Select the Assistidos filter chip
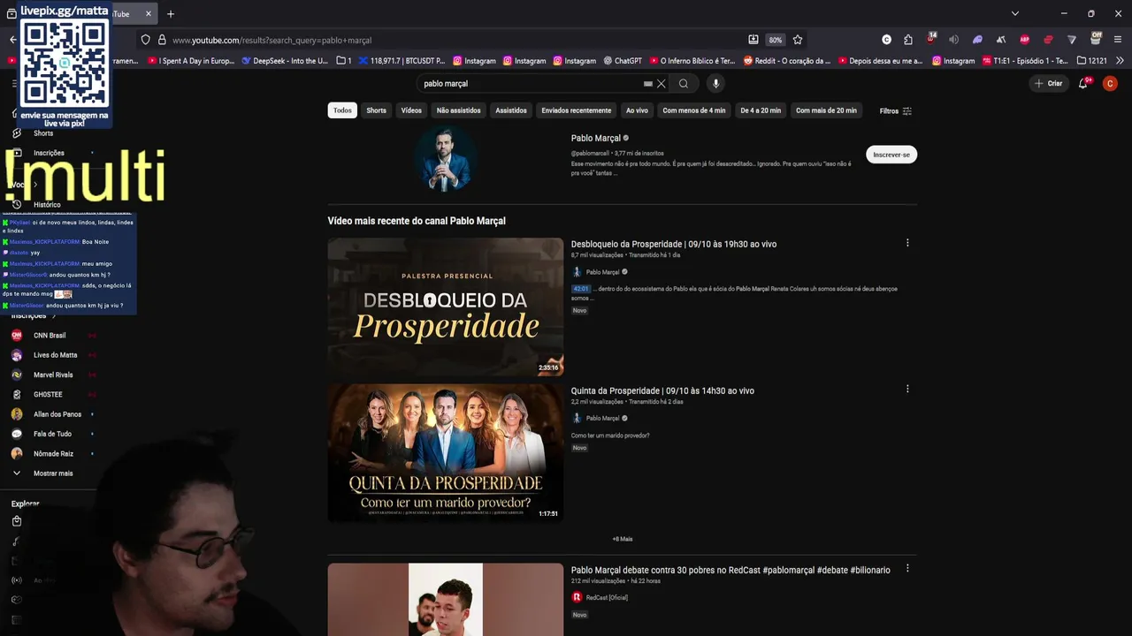 511,110
